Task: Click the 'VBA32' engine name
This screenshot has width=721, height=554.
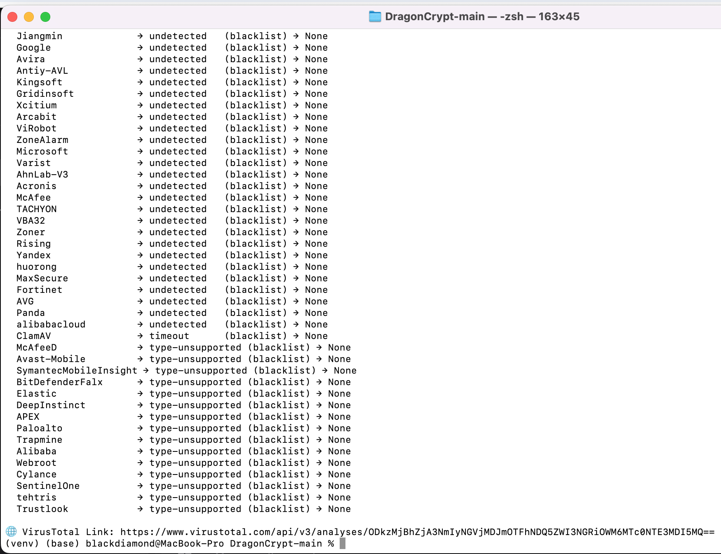Action: point(31,221)
